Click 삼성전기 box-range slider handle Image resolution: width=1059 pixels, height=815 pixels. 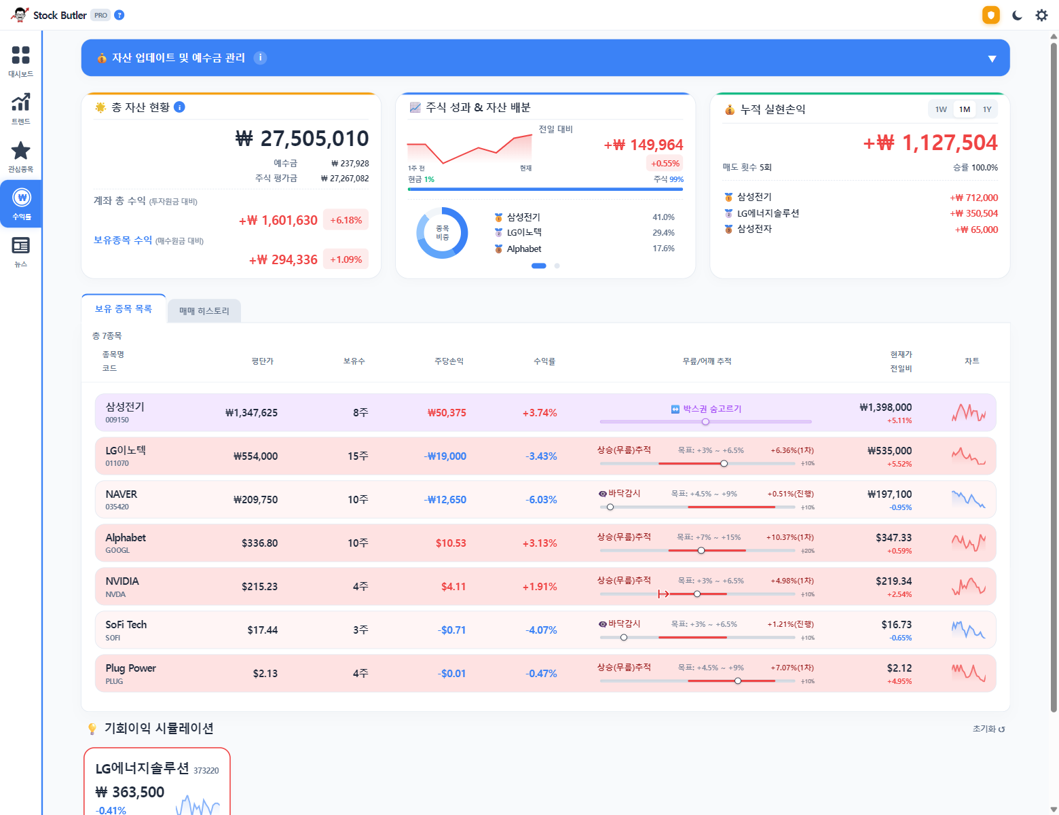[705, 422]
